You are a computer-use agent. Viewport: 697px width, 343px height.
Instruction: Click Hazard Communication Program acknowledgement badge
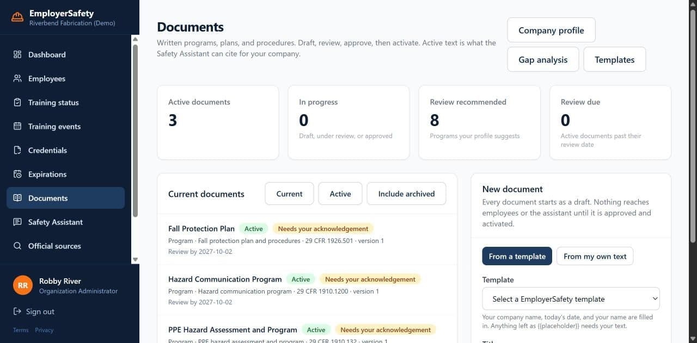coord(370,279)
